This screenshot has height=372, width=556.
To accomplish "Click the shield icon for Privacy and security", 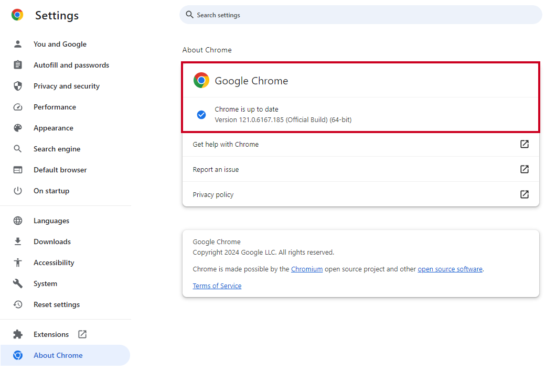I will [x=18, y=86].
